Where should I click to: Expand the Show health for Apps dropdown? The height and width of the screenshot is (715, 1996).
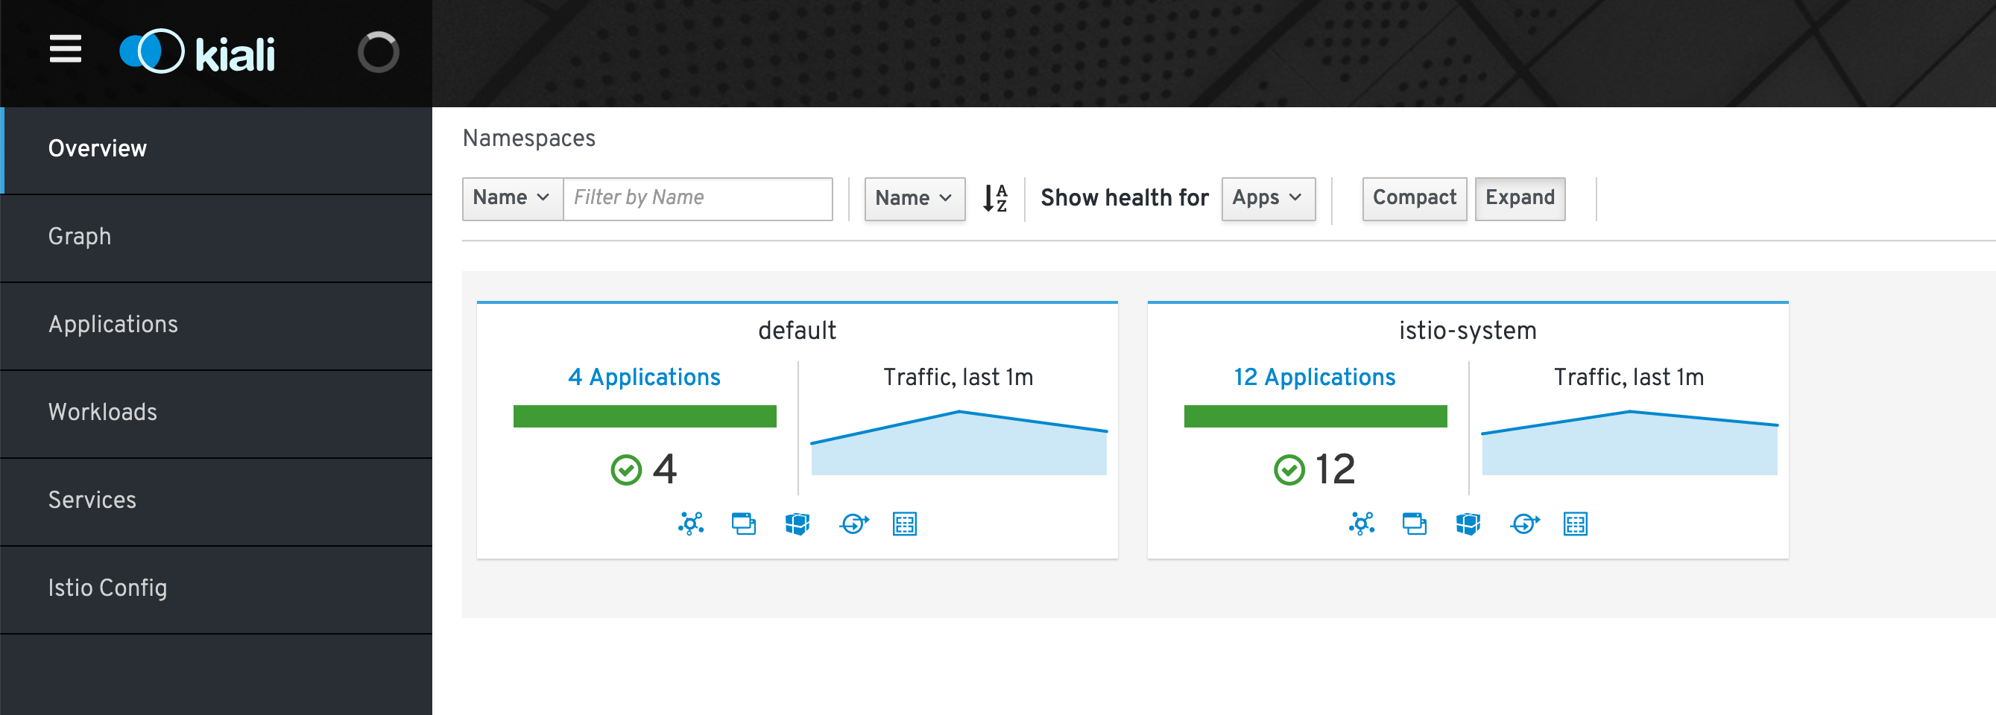tap(1268, 198)
